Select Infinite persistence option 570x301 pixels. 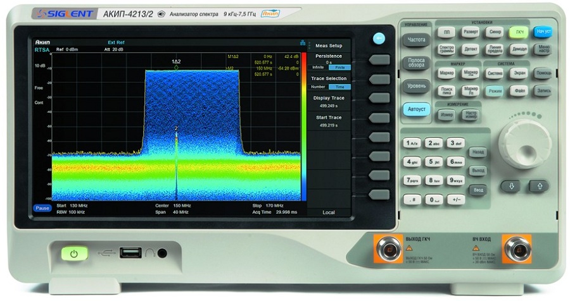318,68
